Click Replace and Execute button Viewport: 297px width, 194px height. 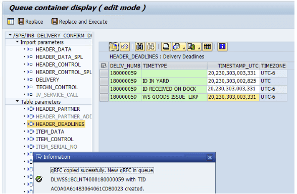coord(79,22)
